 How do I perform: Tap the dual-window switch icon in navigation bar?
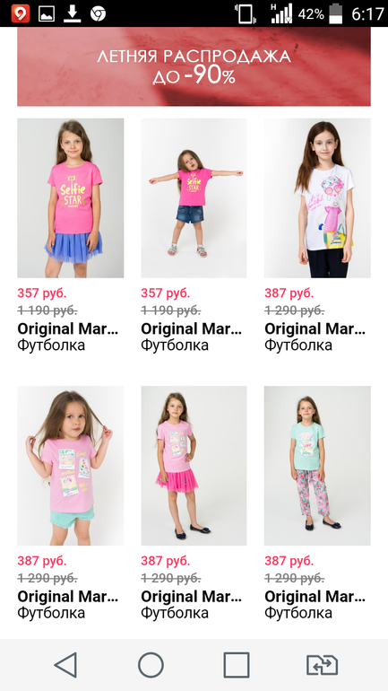[x=322, y=665]
